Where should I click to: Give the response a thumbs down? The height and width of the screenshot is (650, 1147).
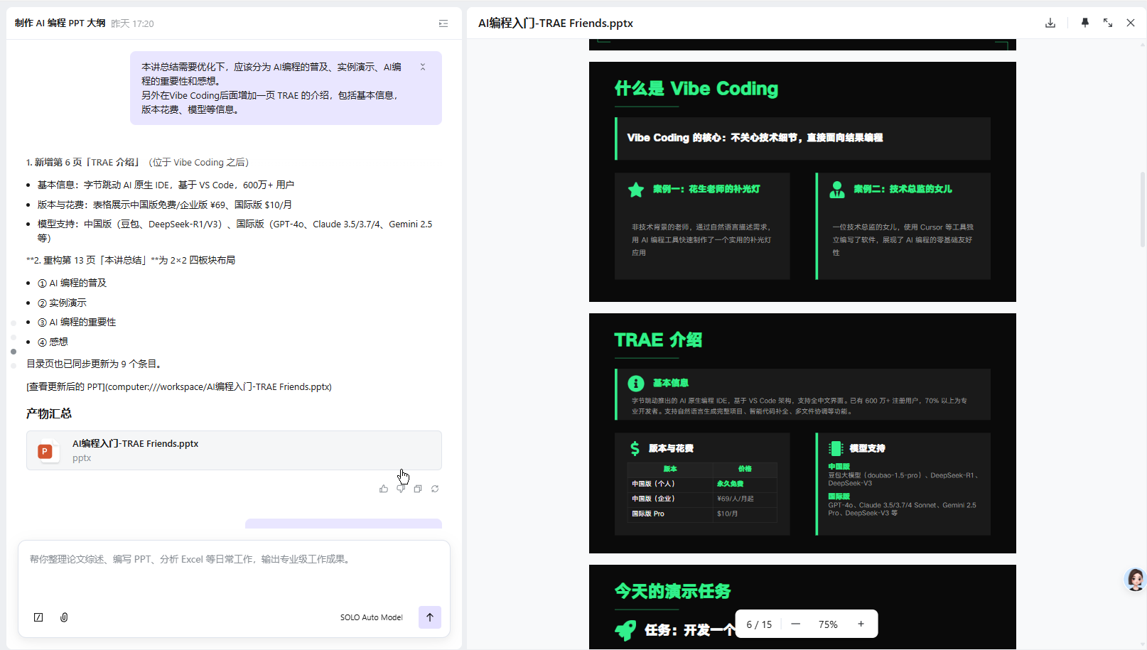401,489
